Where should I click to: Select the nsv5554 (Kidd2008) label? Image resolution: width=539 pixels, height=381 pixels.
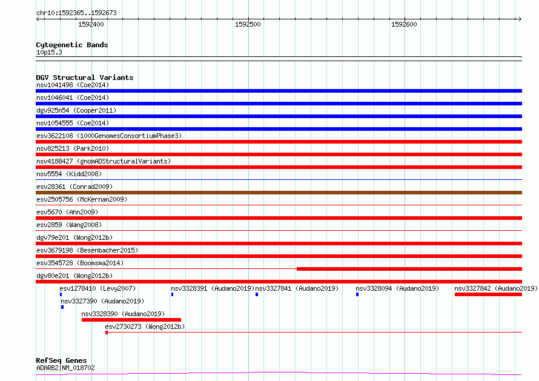pos(69,174)
